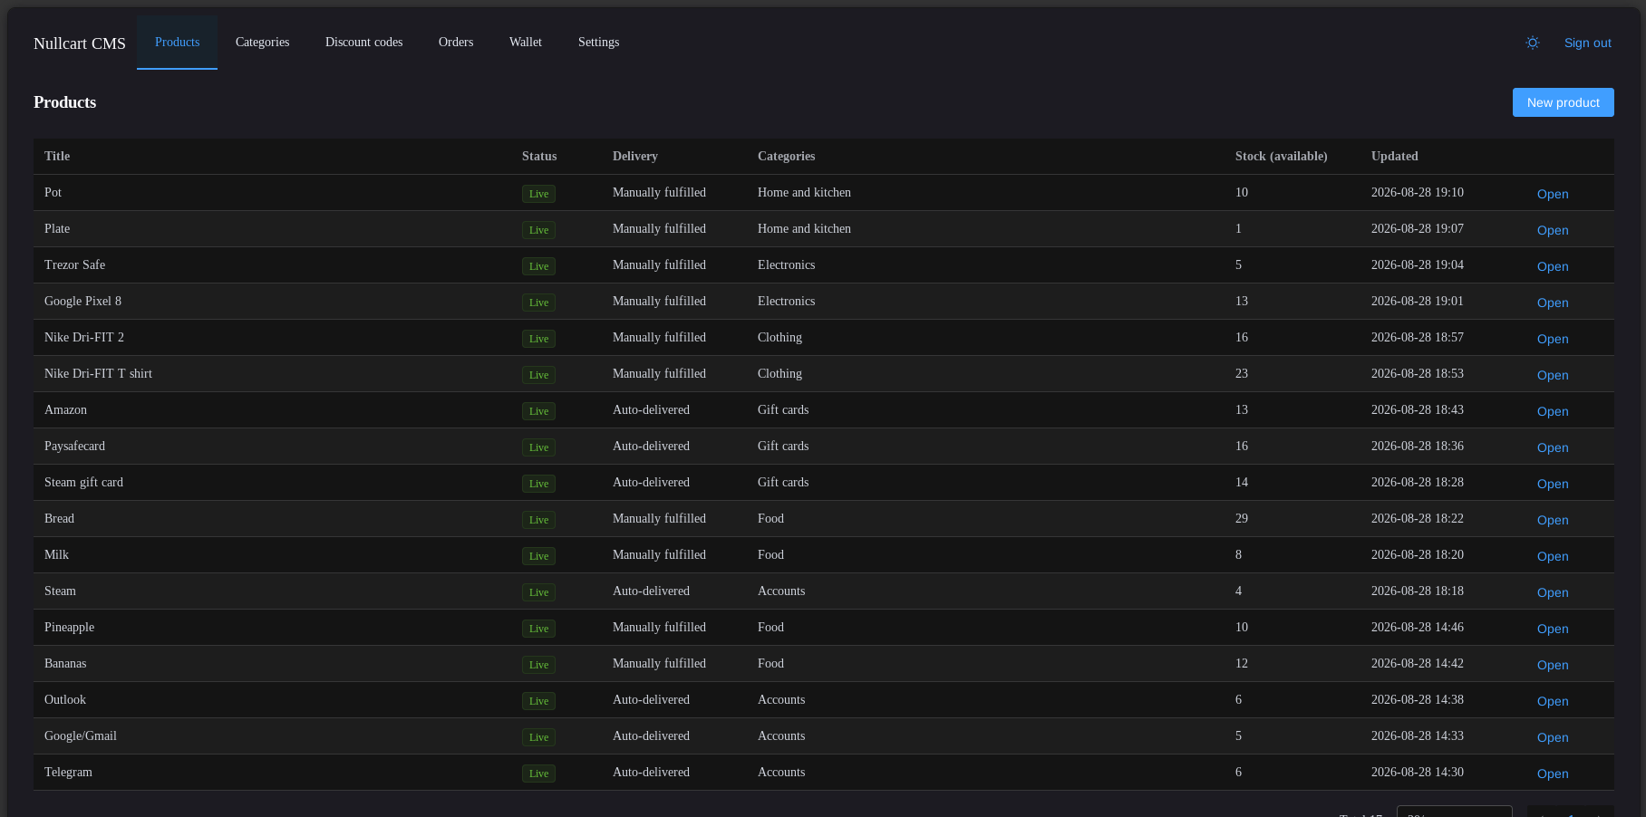Screen dimensions: 1646x817
Task: Open the Google Pixel 8 product
Action: pyautogui.click(x=1552, y=303)
